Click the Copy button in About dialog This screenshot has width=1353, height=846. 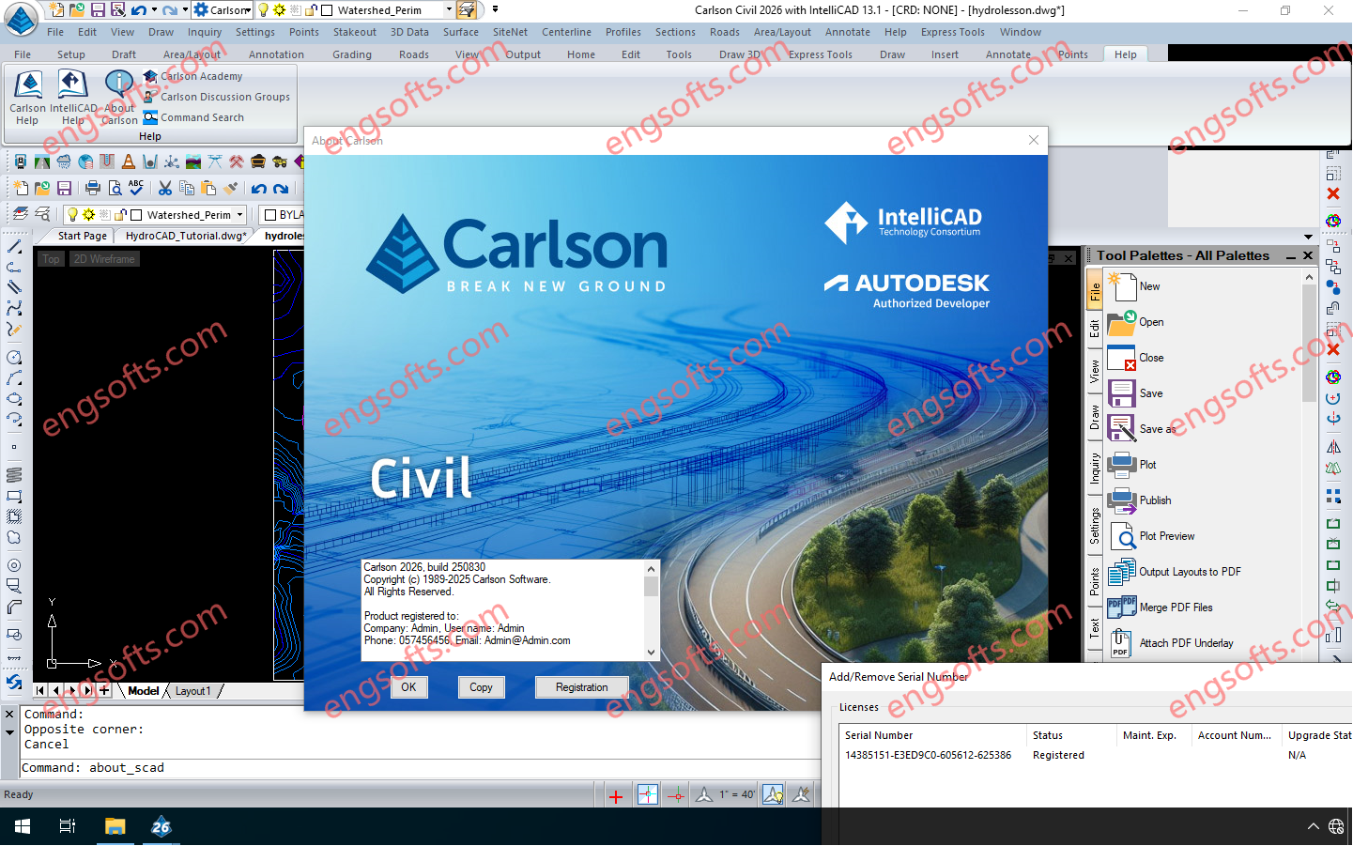(x=481, y=687)
